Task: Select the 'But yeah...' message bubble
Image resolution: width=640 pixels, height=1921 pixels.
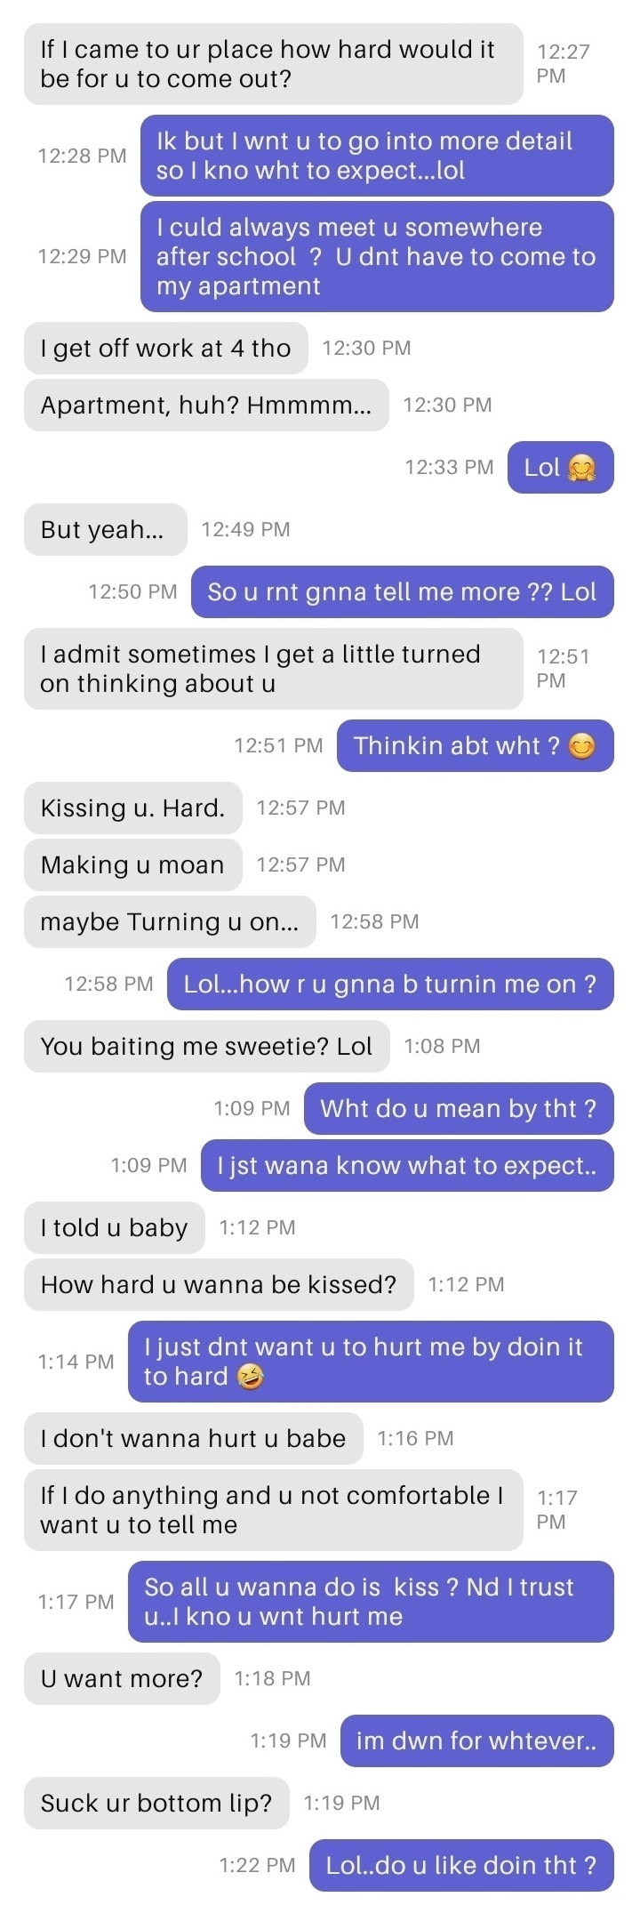Action: click(105, 529)
